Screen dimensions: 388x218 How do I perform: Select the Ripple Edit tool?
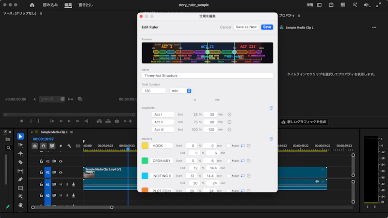pos(20,153)
